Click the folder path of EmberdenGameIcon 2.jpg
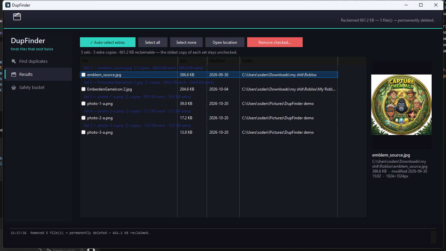 point(289,89)
